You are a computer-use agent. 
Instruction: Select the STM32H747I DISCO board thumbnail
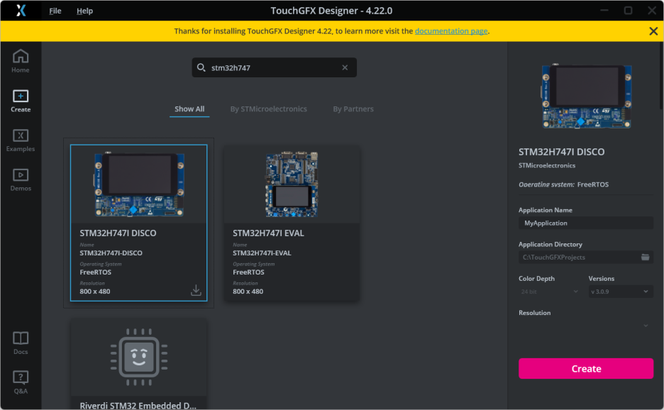coord(139,184)
